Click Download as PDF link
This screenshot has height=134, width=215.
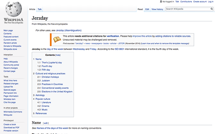point(11,128)
